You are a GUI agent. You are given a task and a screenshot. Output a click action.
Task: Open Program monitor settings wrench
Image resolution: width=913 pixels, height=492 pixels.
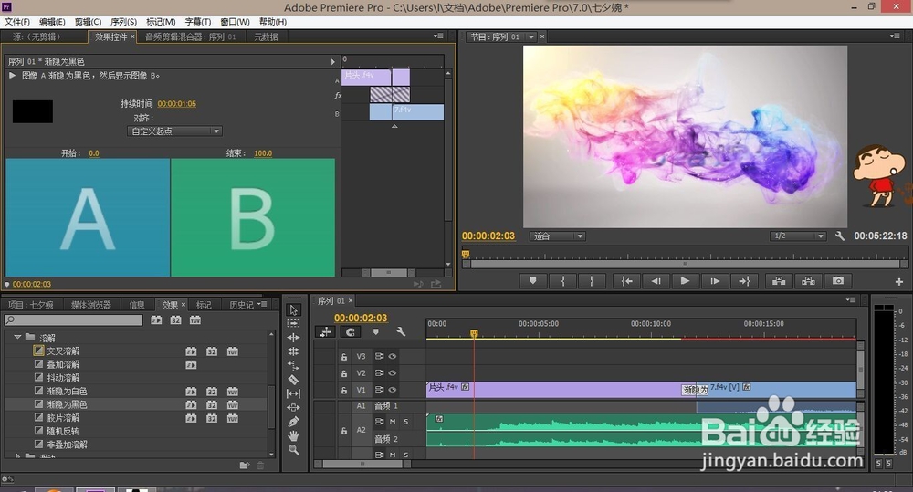(840, 236)
